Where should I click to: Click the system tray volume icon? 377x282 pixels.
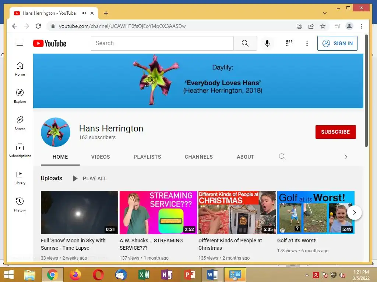pyautogui.click(x=342, y=275)
